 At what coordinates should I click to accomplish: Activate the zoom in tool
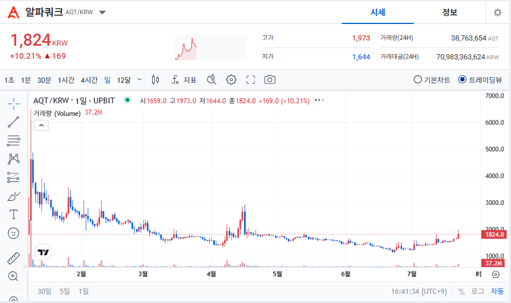(13, 276)
